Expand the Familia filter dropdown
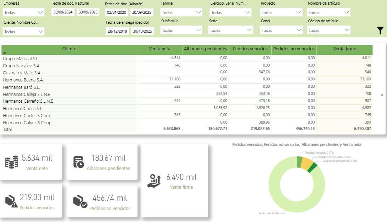The height and width of the screenshot is (222, 387). click(x=181, y=13)
